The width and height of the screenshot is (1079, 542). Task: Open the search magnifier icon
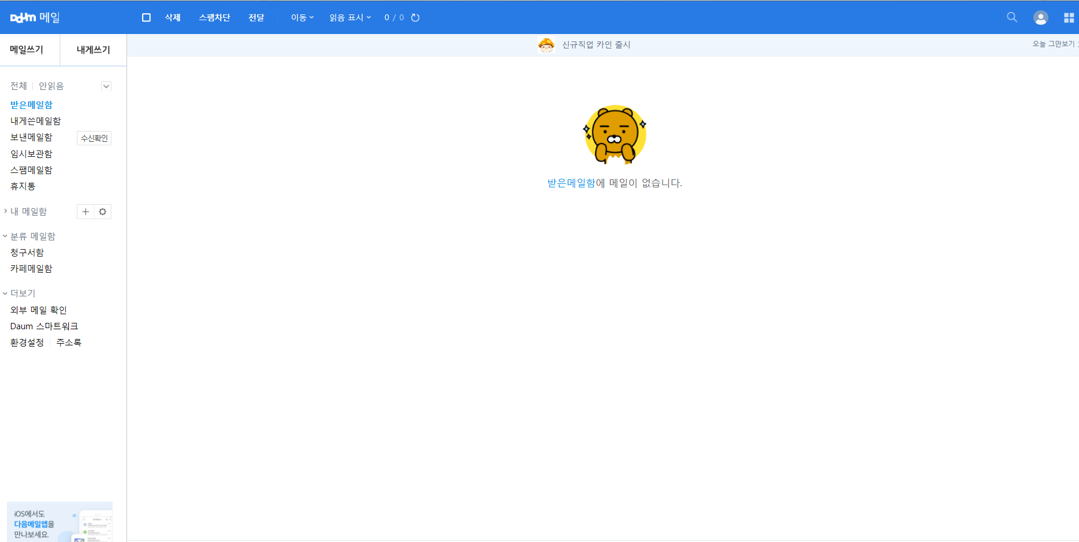1012,17
